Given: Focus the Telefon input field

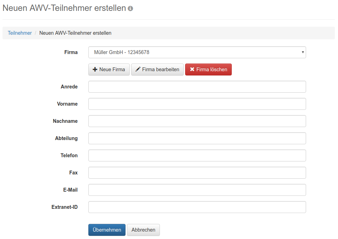Looking at the screenshot, I should 197,155.
